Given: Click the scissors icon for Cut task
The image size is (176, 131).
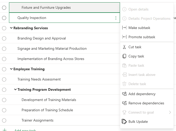Looking at the screenshot, I should point(124,47).
